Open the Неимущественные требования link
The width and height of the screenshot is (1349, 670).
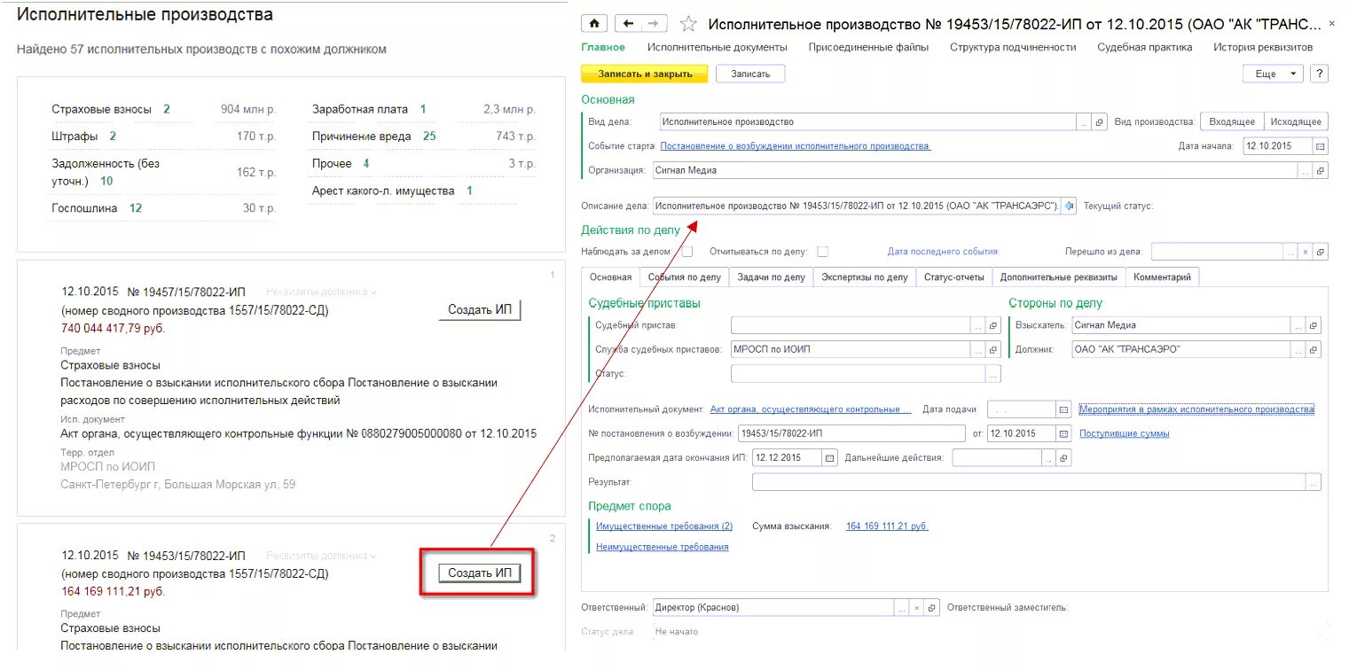click(x=663, y=548)
